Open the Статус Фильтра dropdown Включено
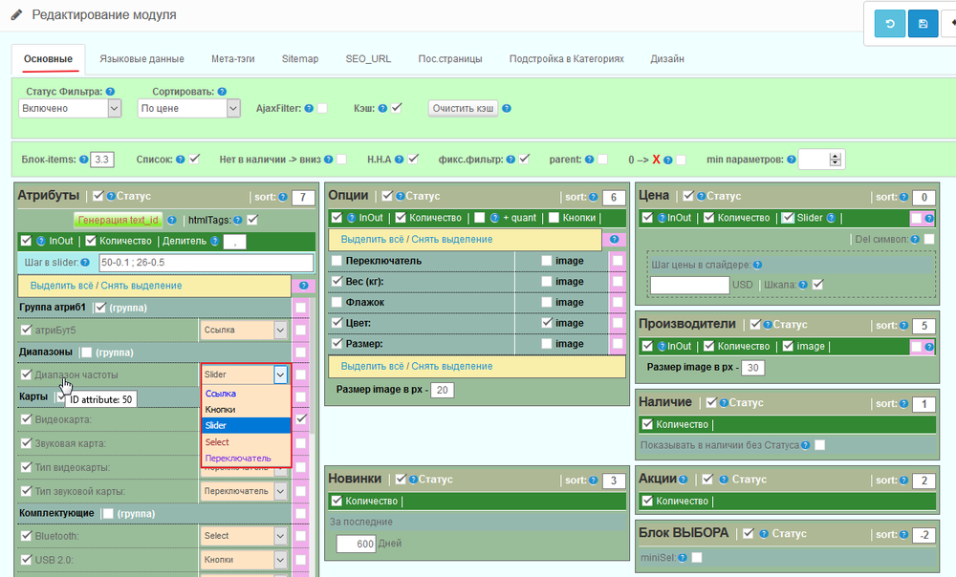Screen dimensions: 956x577 click(70, 109)
